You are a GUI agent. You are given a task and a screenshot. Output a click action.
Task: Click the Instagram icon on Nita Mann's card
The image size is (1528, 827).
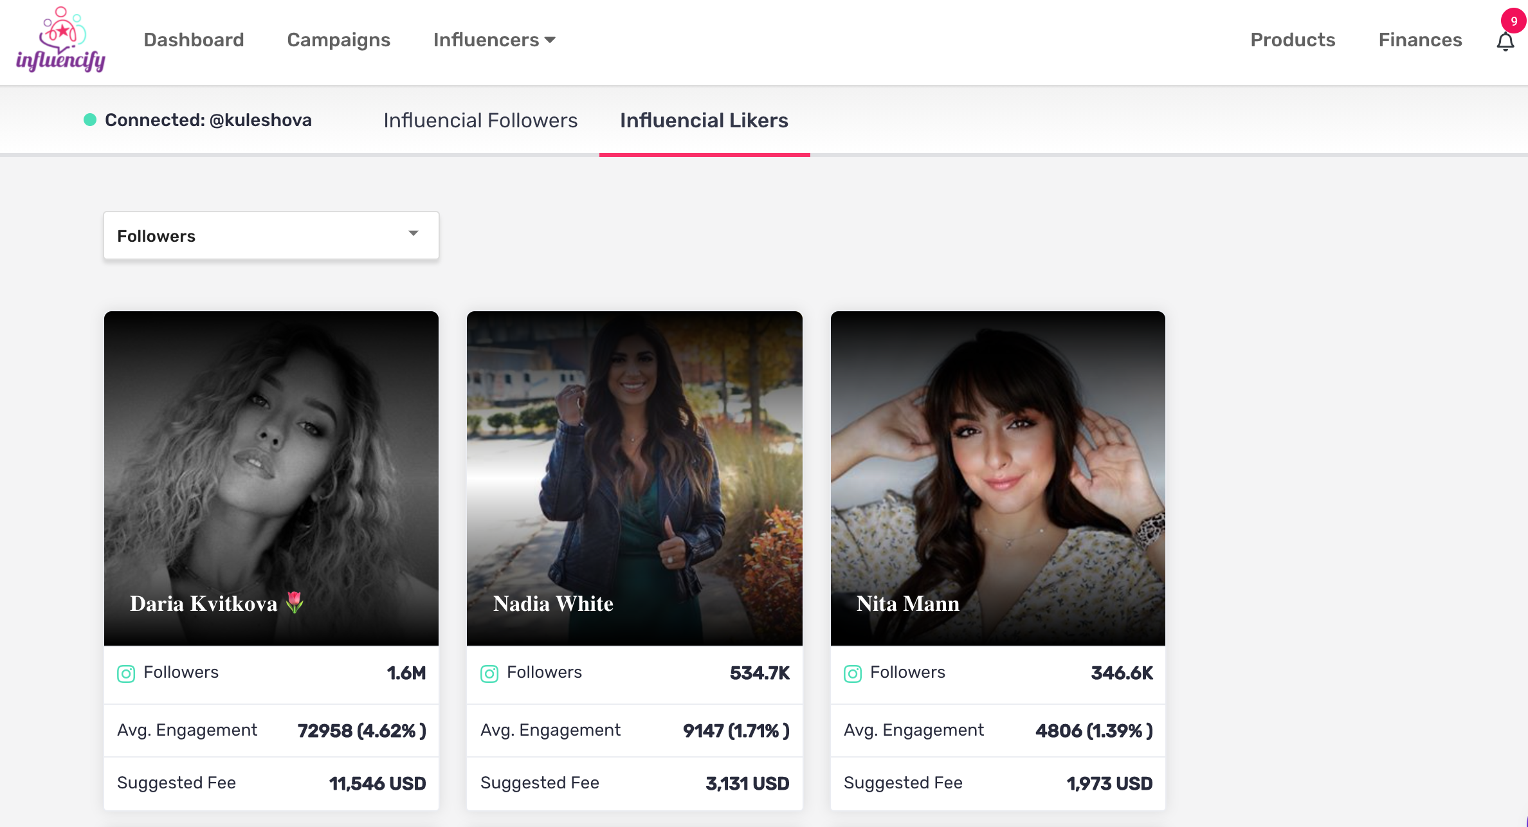tap(853, 673)
